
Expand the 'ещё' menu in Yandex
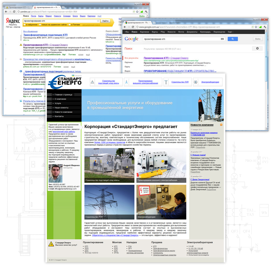point(99,16)
